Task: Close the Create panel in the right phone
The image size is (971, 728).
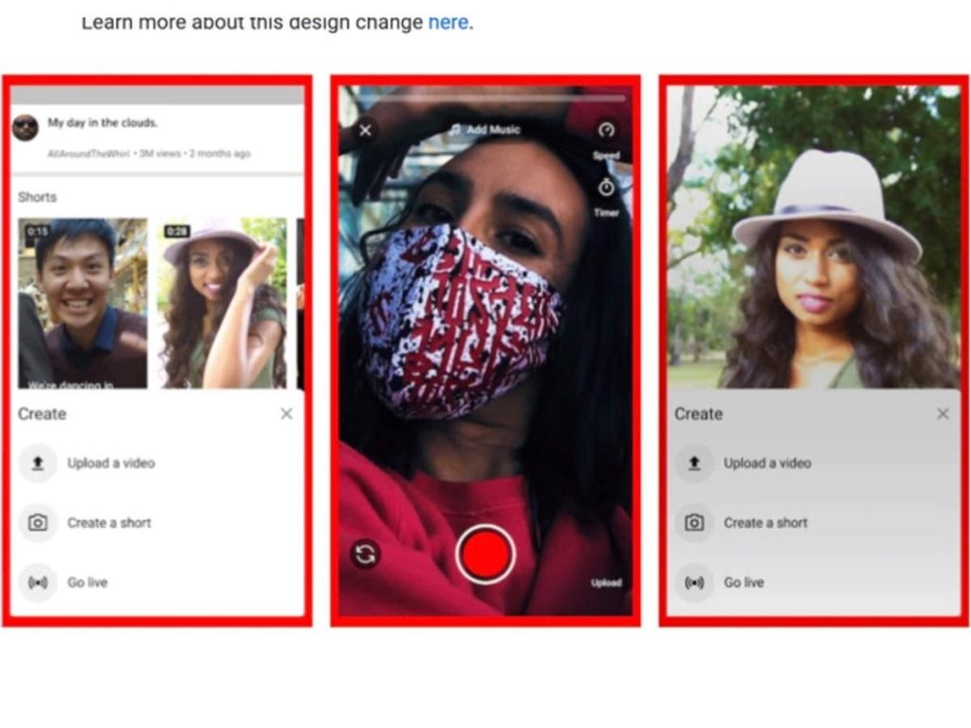Action: click(943, 413)
